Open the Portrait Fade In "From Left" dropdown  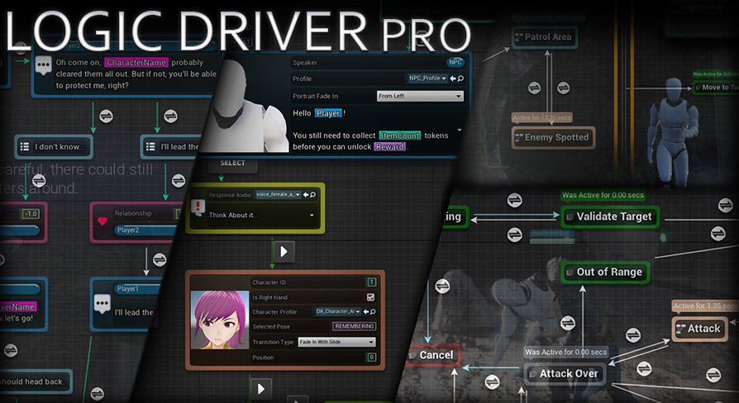click(x=420, y=96)
